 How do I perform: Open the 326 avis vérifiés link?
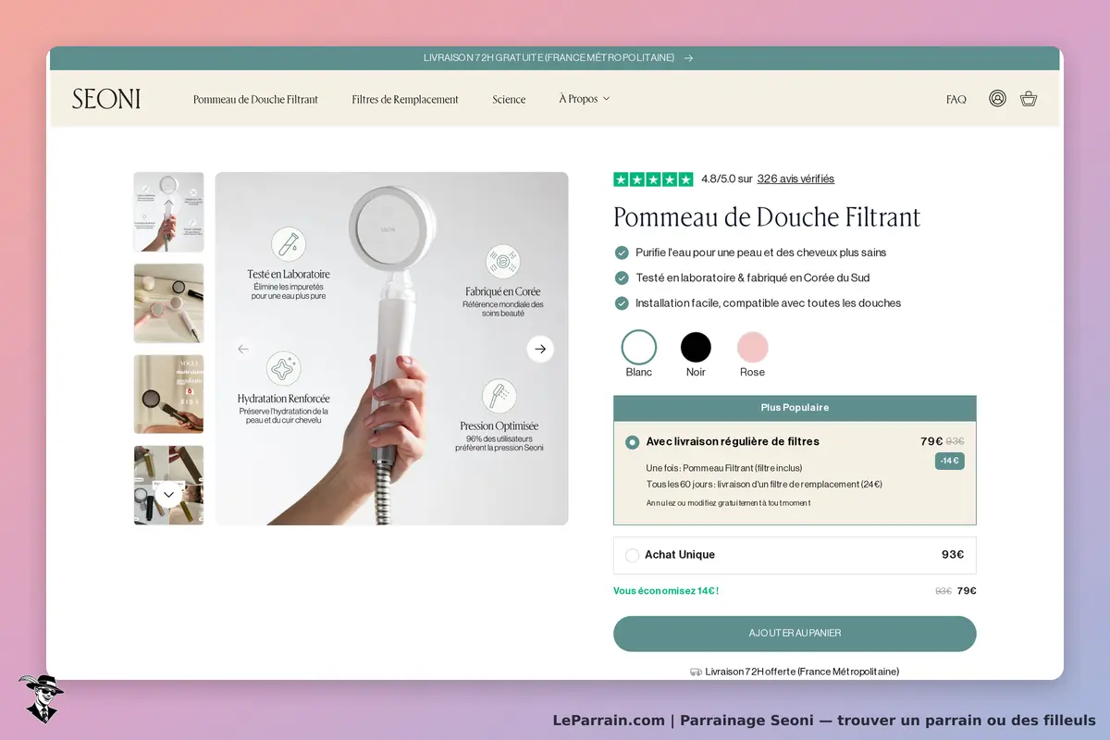coord(795,179)
